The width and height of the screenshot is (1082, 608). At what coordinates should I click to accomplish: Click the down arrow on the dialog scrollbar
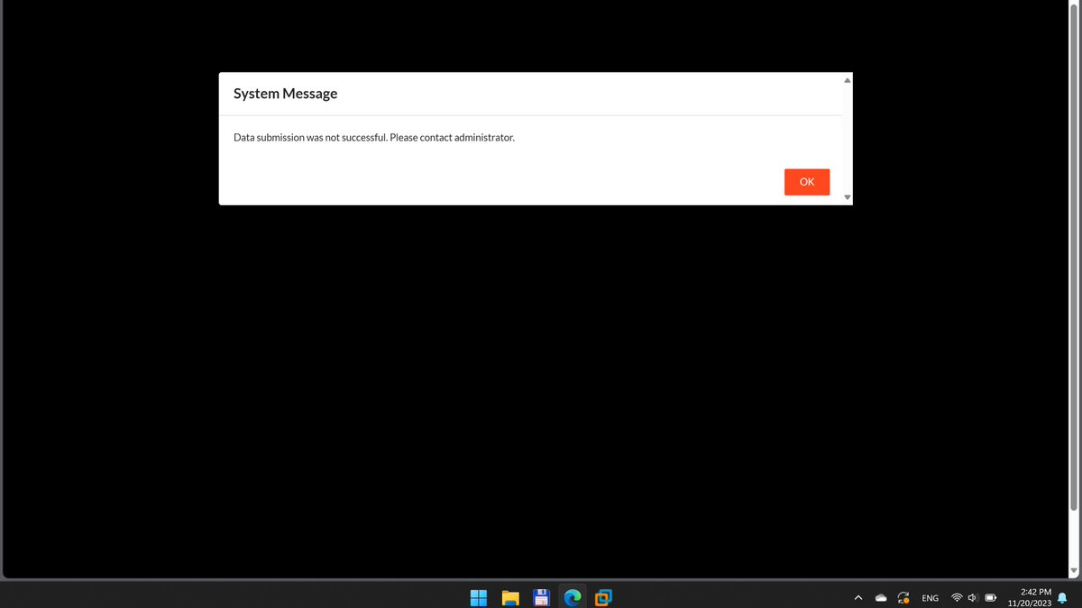pos(847,197)
